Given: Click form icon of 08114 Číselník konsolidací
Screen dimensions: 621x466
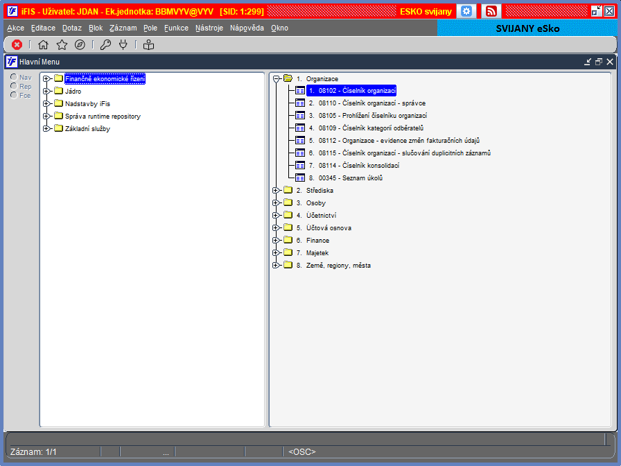Looking at the screenshot, I should (300, 166).
